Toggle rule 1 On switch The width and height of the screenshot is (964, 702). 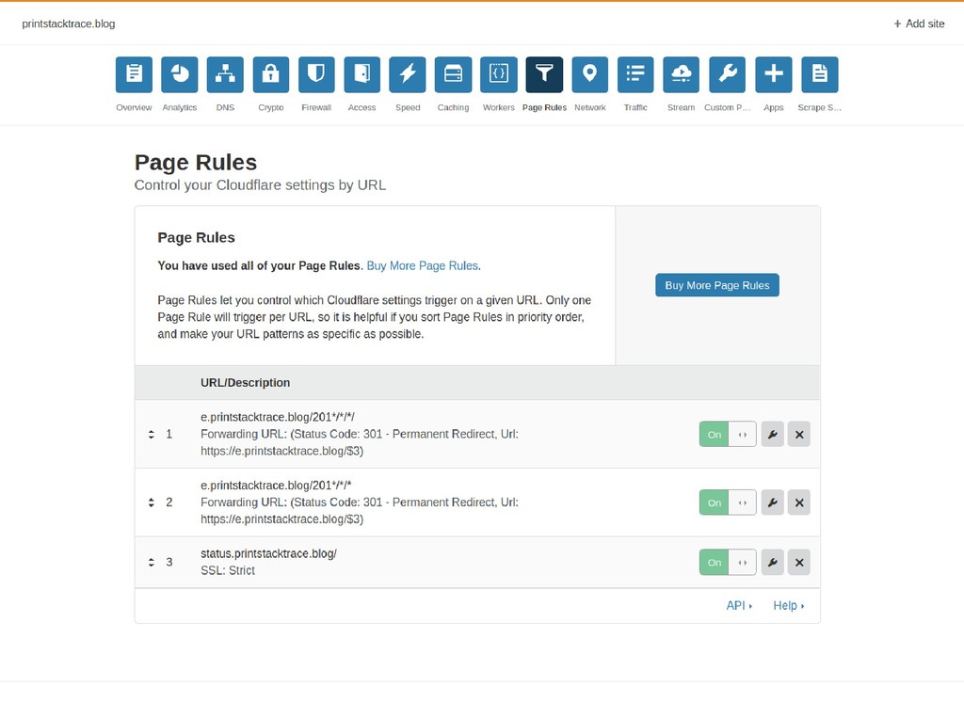coord(728,434)
